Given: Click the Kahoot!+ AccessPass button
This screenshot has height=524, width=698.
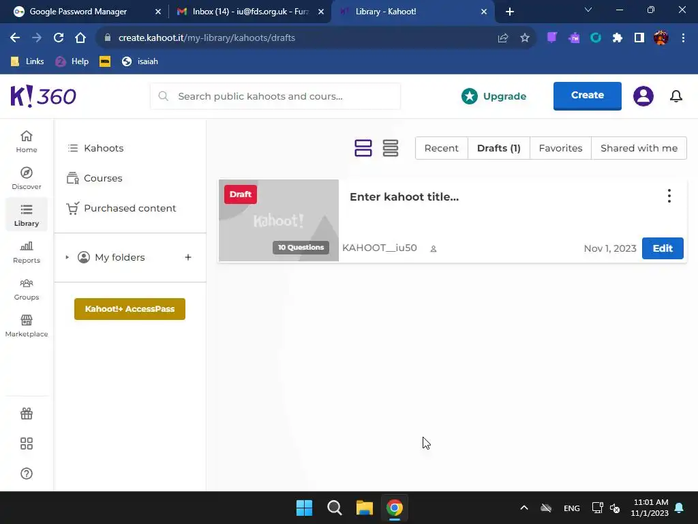Looking at the screenshot, I should (x=130, y=309).
